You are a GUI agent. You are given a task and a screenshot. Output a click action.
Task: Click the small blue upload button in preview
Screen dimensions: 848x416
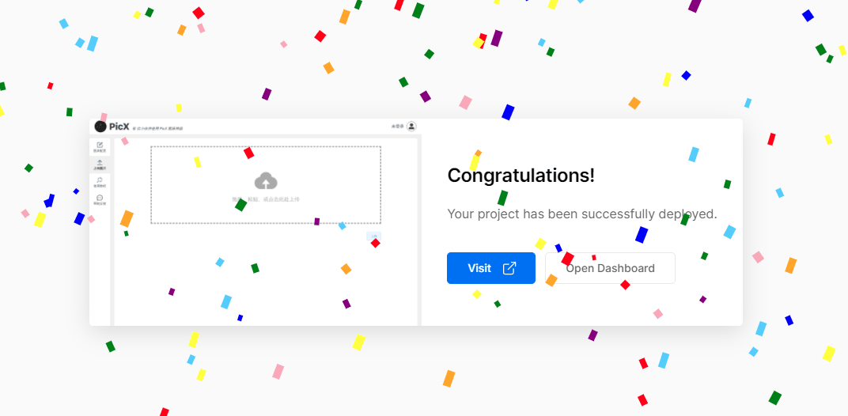pos(373,236)
